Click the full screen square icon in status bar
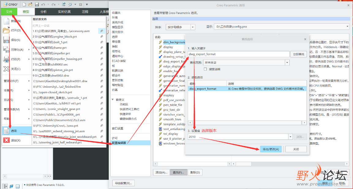 (17, 186)
